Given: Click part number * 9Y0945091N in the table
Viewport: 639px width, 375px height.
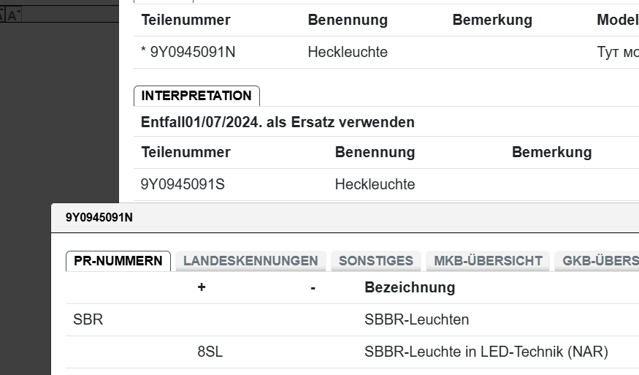Looking at the screenshot, I should coord(188,52).
